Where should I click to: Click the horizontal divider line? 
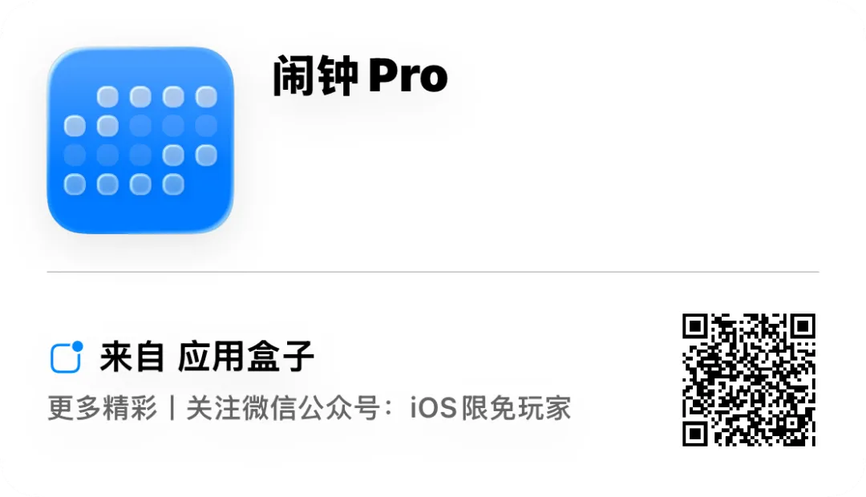pos(433,272)
